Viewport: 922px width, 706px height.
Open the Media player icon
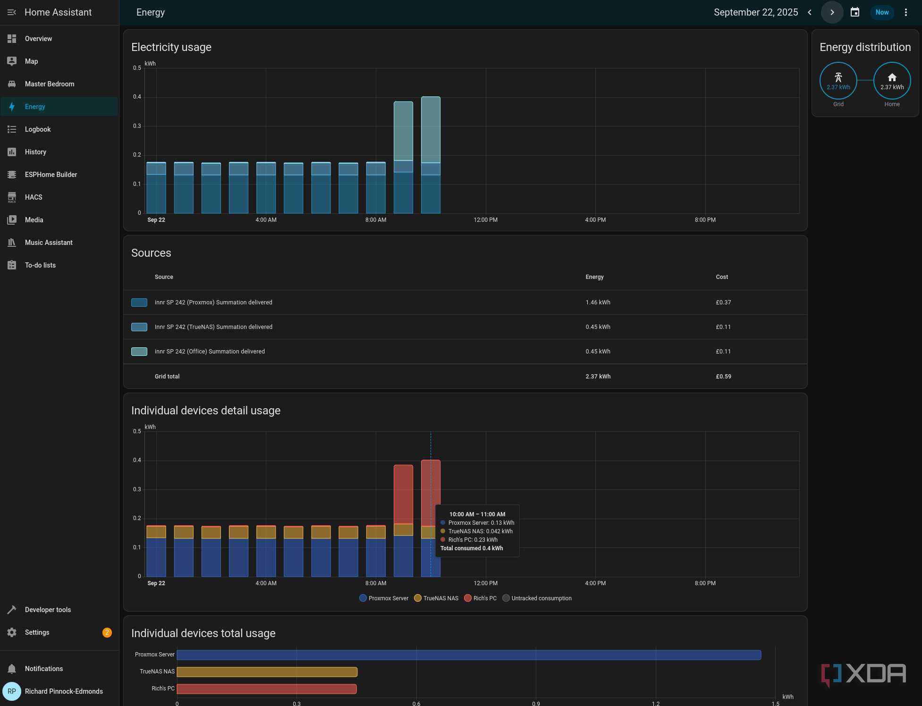tap(12, 220)
